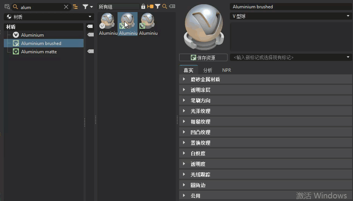Click the magnifier icon in the alum search field

click(x=15, y=7)
